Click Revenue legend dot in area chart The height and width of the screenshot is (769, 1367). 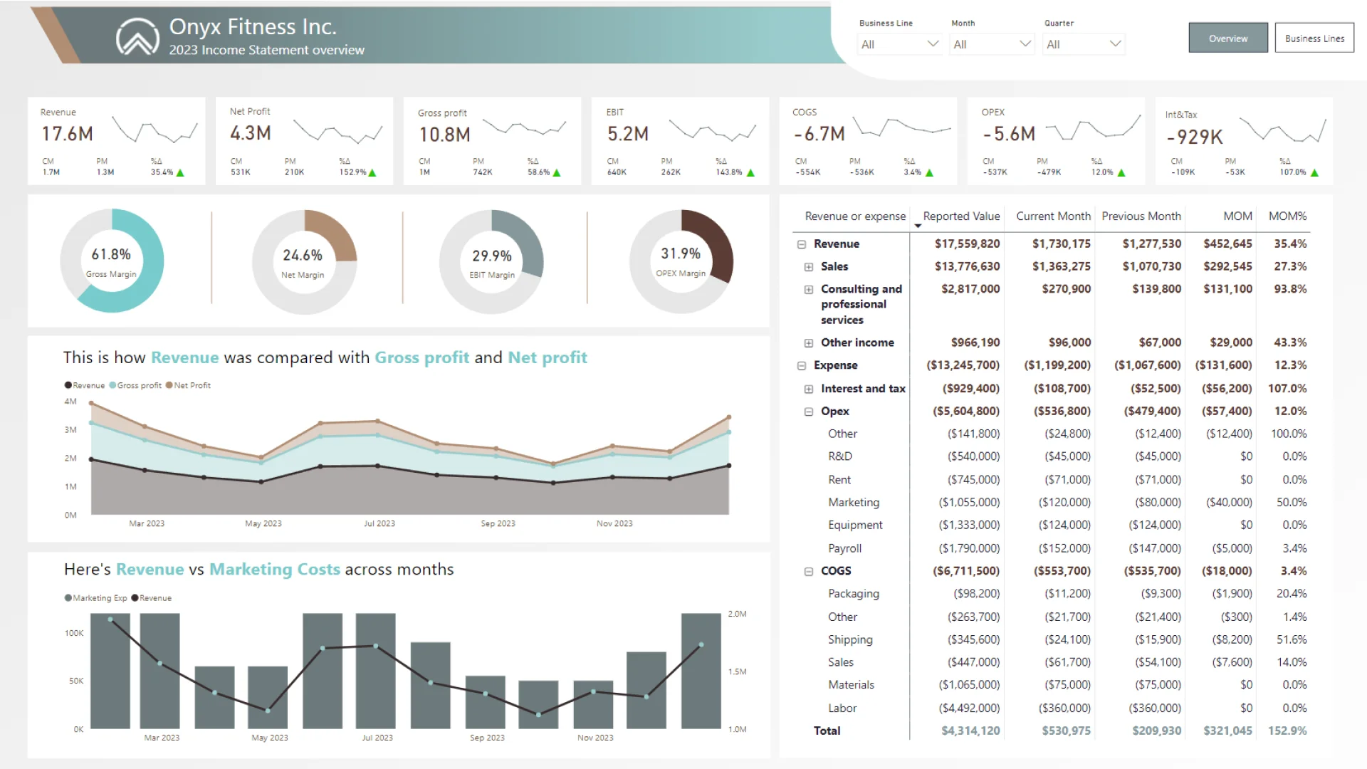click(68, 385)
